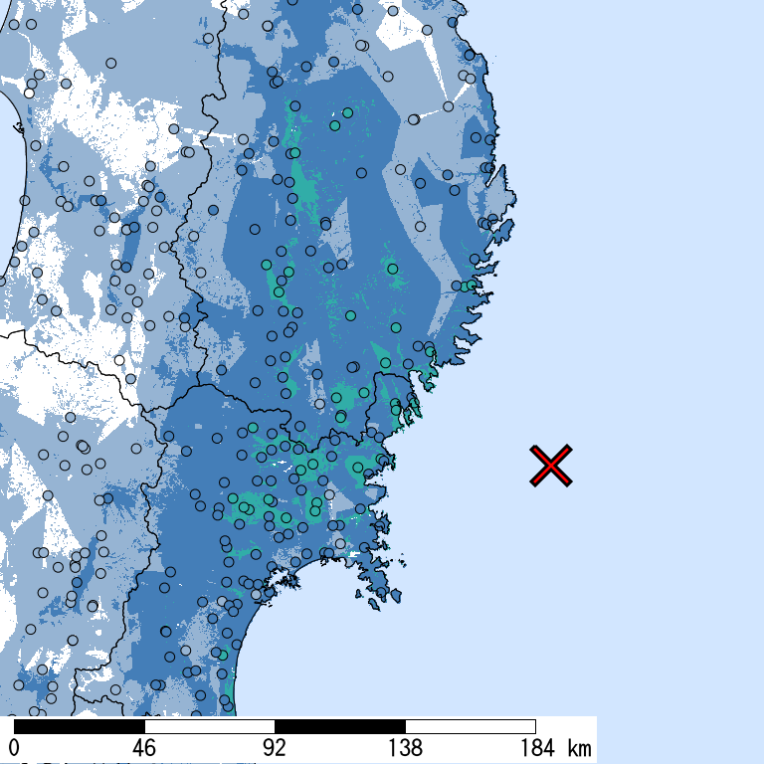Click scale bar segment between 46 and 92
The height and width of the screenshot is (764, 764).
tap(210, 726)
